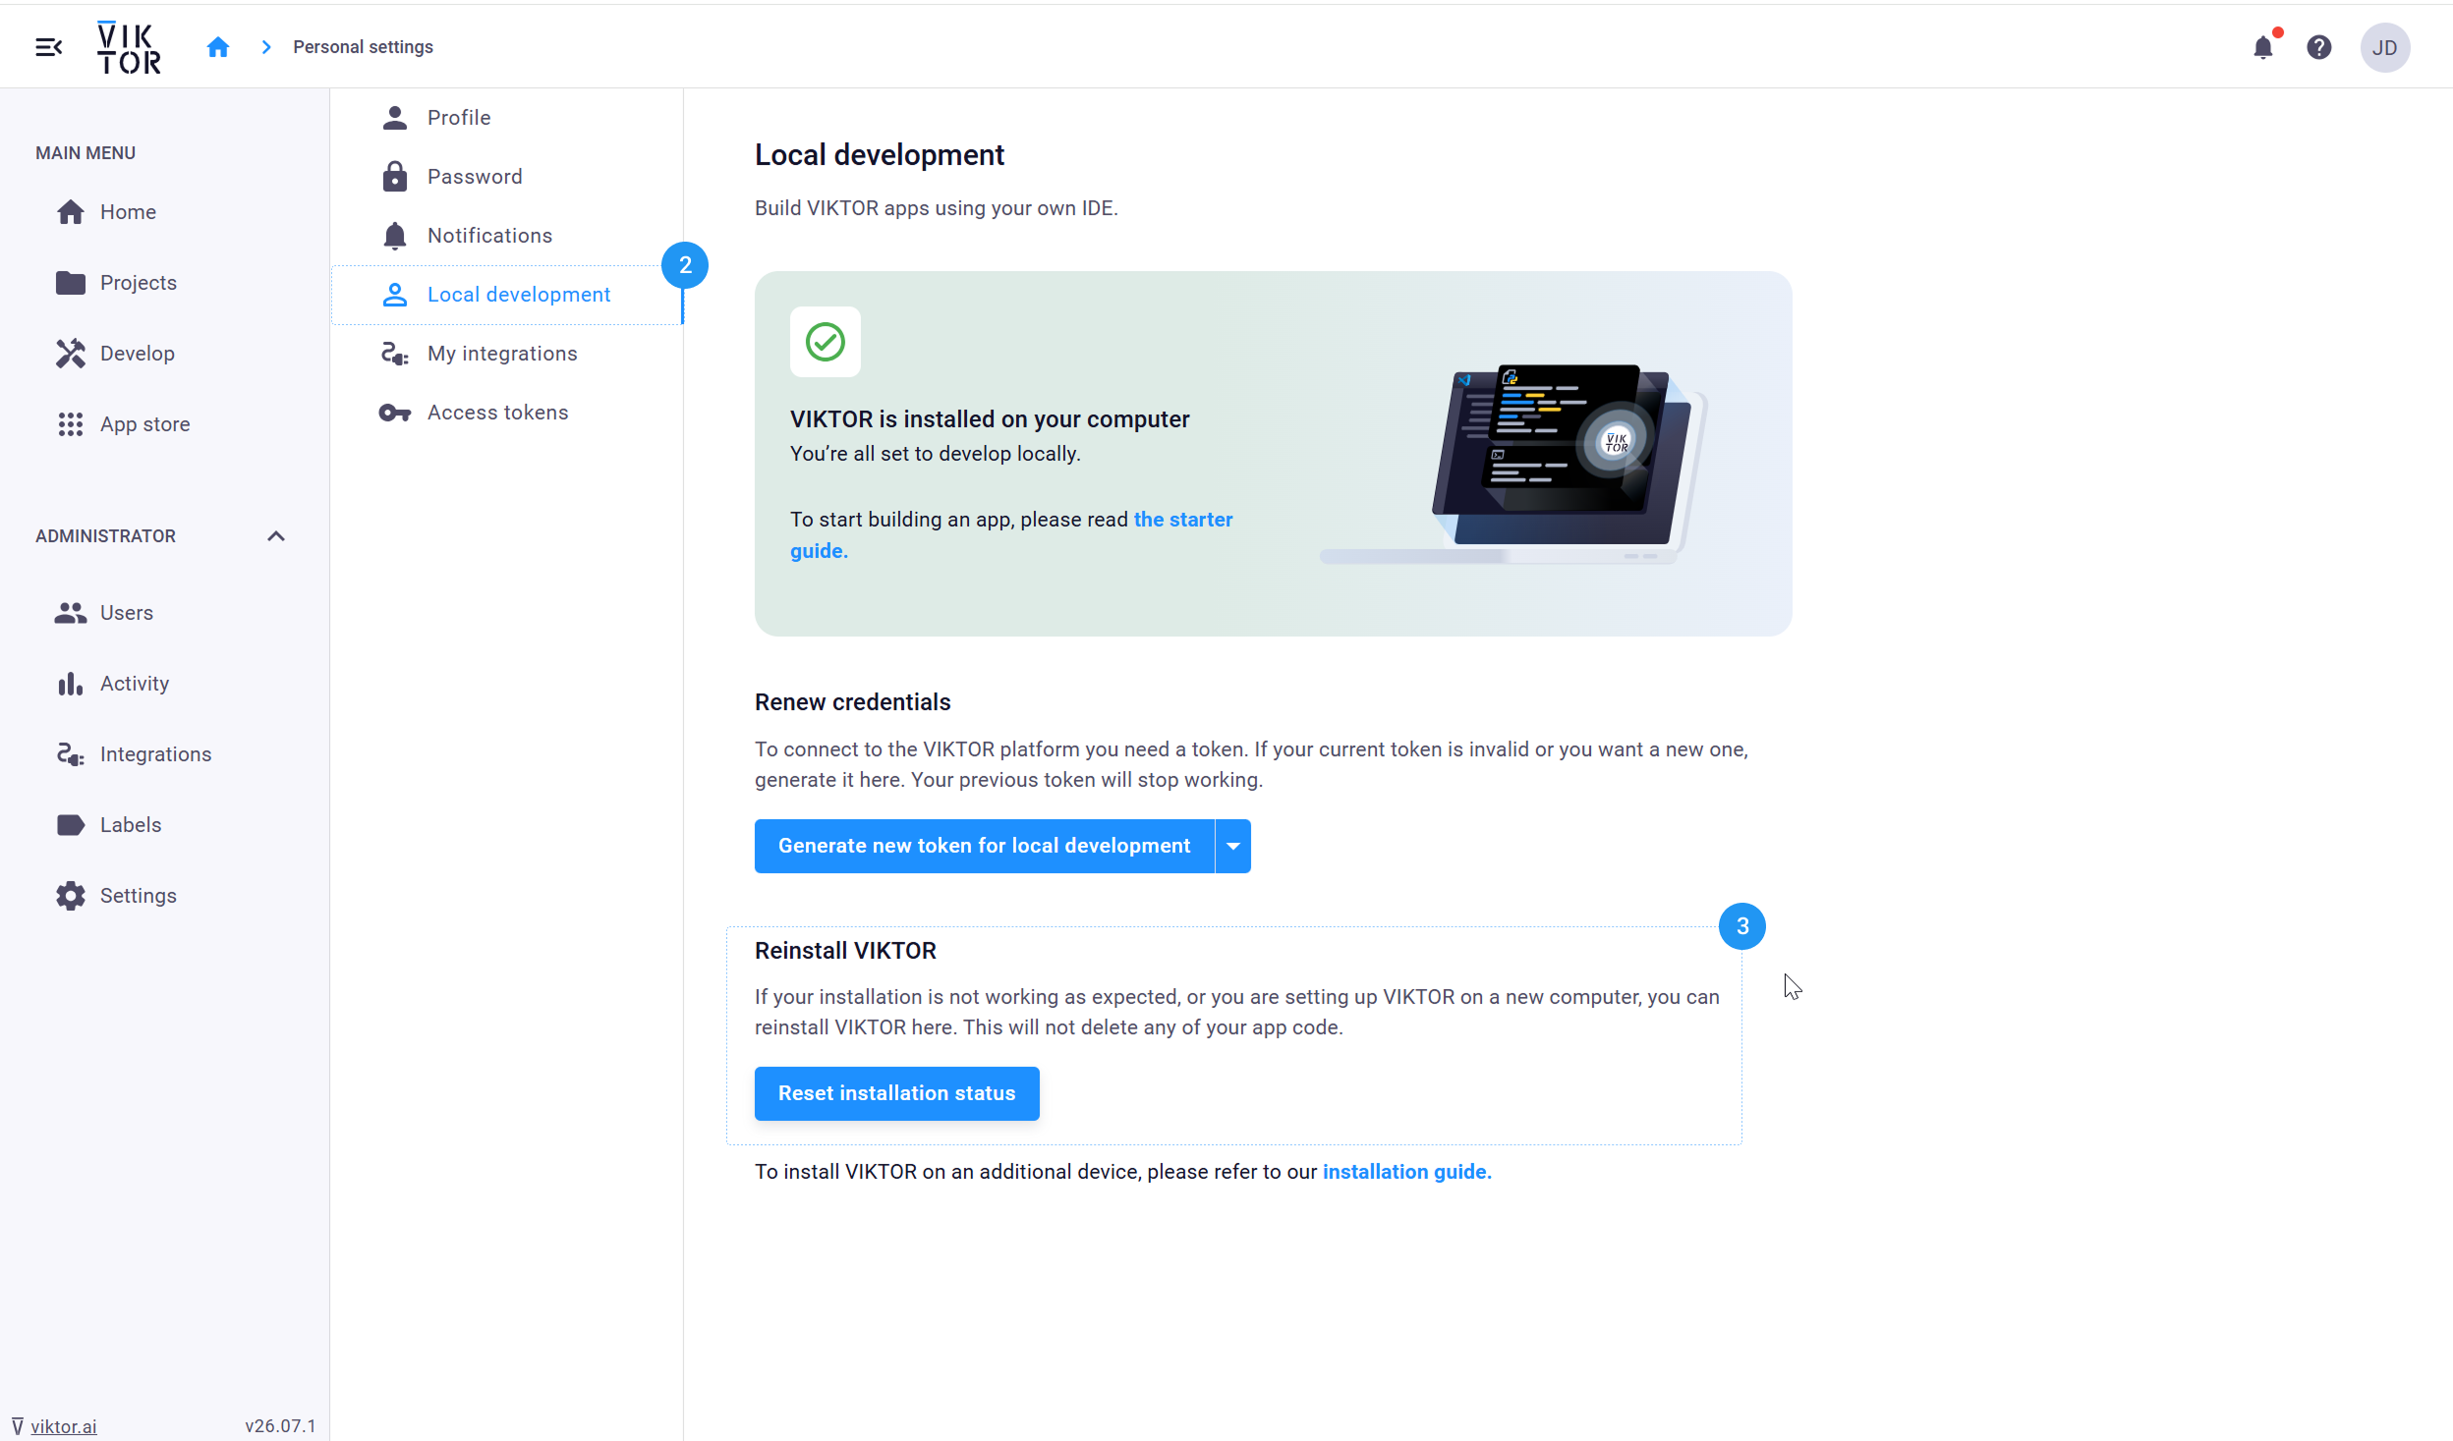Click the MAIN MENU section label
This screenshot has height=1441, width=2453.
pyautogui.click(x=86, y=153)
